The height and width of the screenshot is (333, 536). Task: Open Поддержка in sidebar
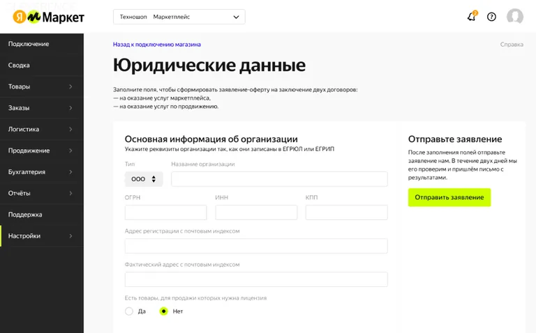click(42, 215)
